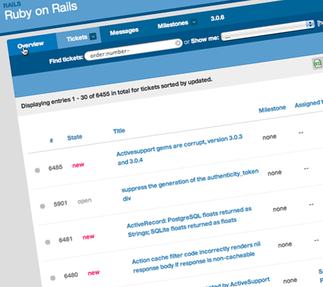The width and height of the screenshot is (323, 287).
Task: Open ticket about suppressing authenticity_token div
Action: pyautogui.click(x=189, y=185)
